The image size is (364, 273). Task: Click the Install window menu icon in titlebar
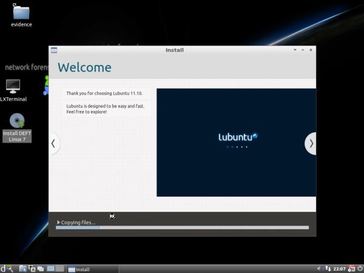[x=54, y=50]
